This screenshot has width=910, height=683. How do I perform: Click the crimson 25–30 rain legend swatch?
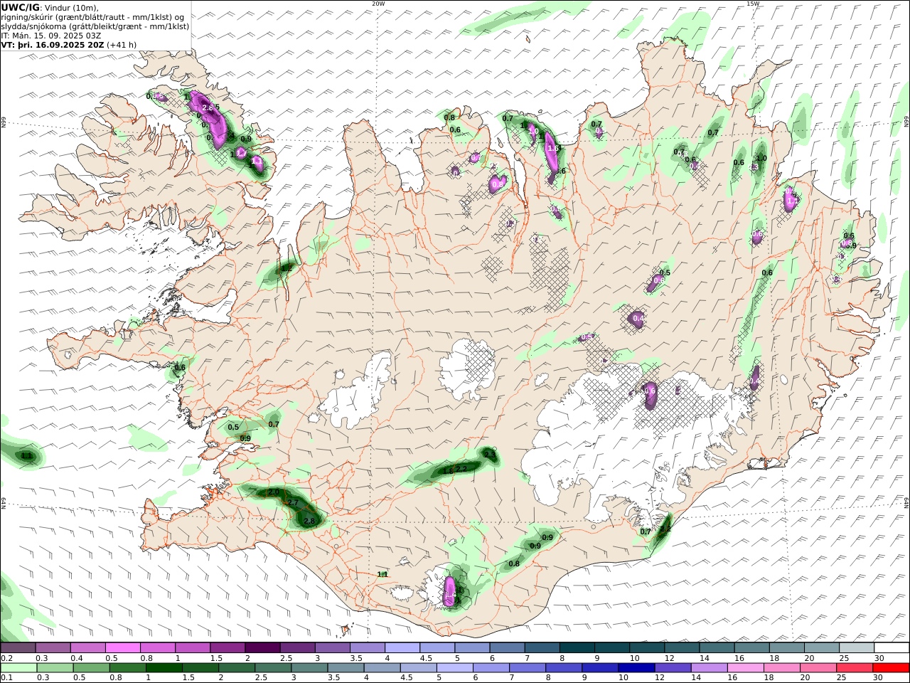click(x=854, y=667)
